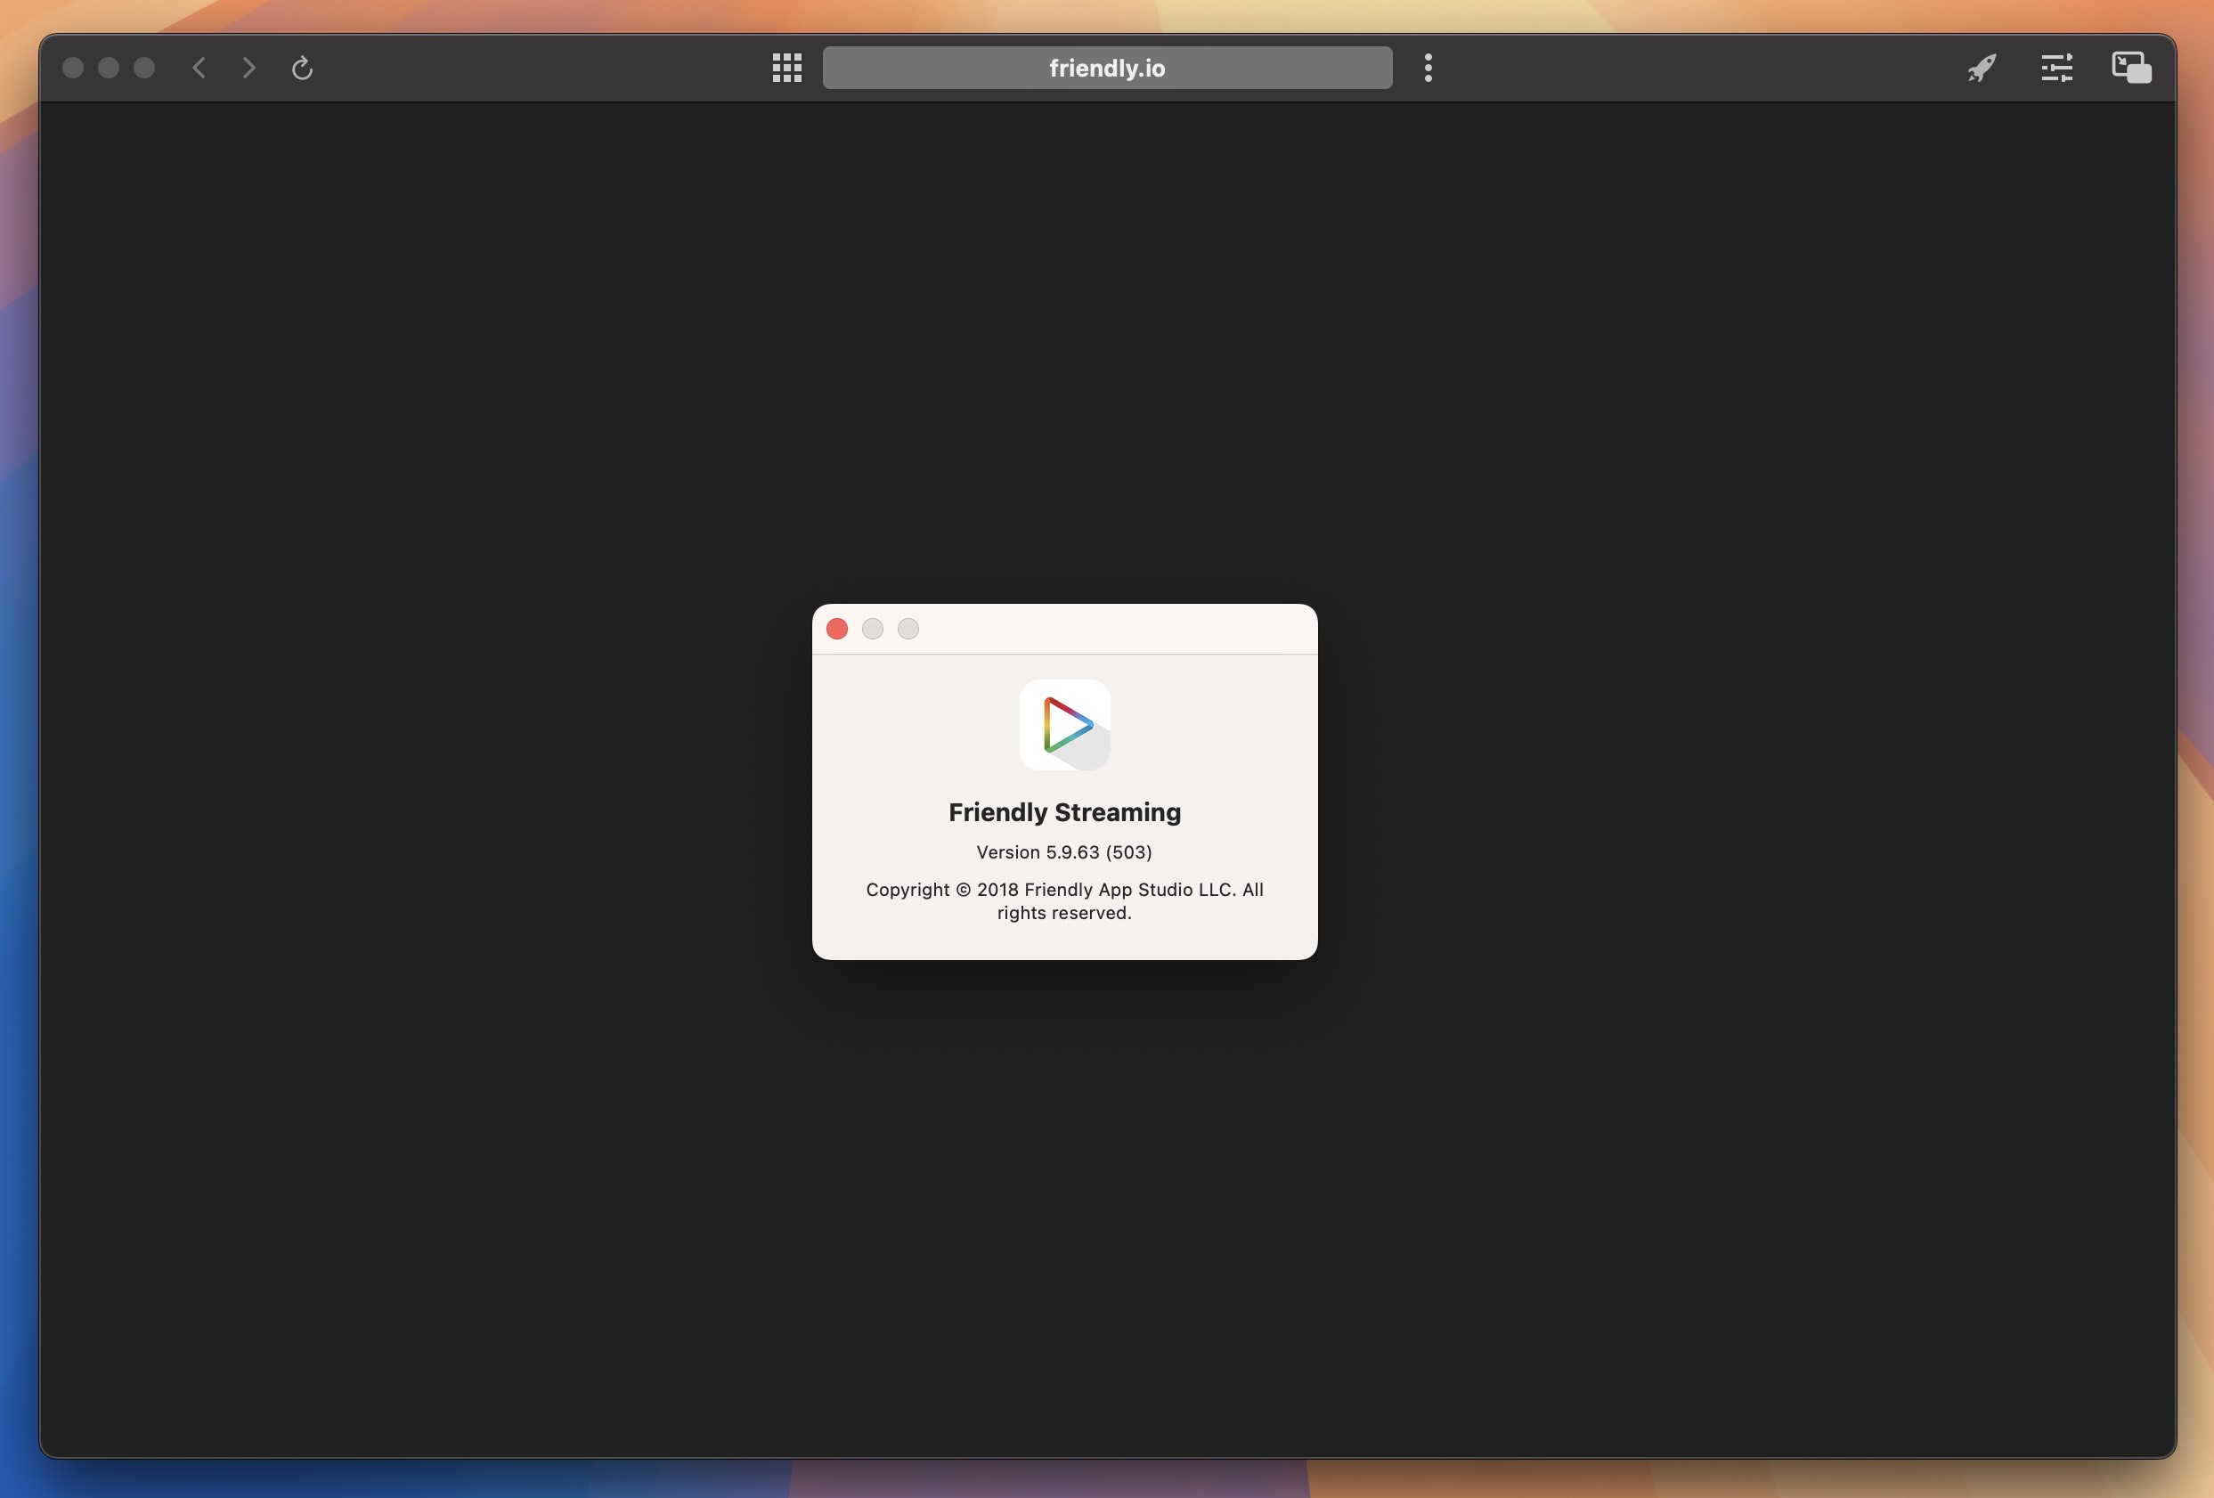
Task: Open the app grid menu
Action: pos(785,67)
